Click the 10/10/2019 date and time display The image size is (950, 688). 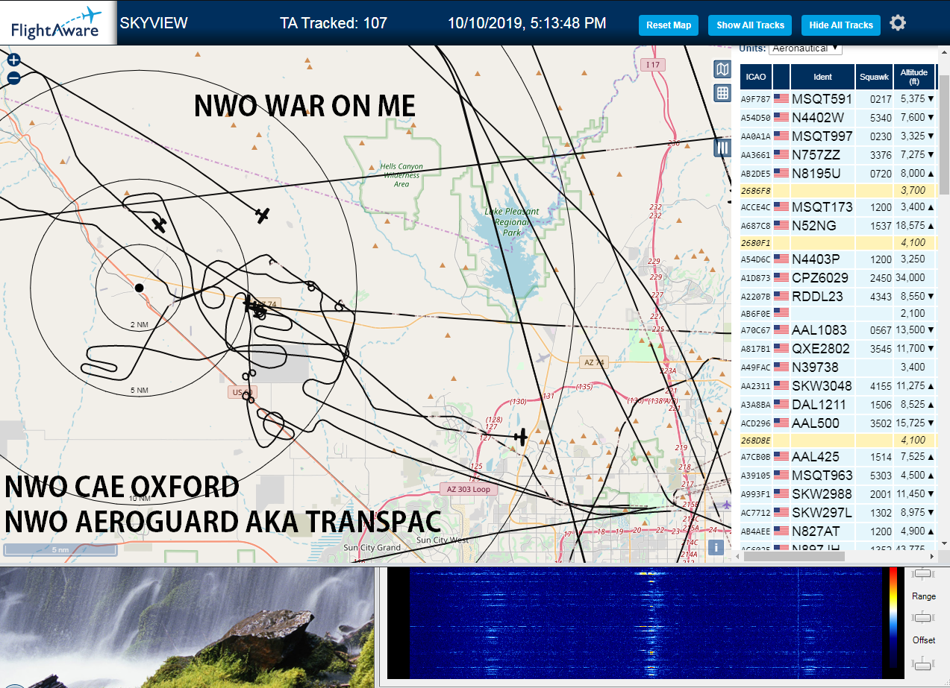527,23
